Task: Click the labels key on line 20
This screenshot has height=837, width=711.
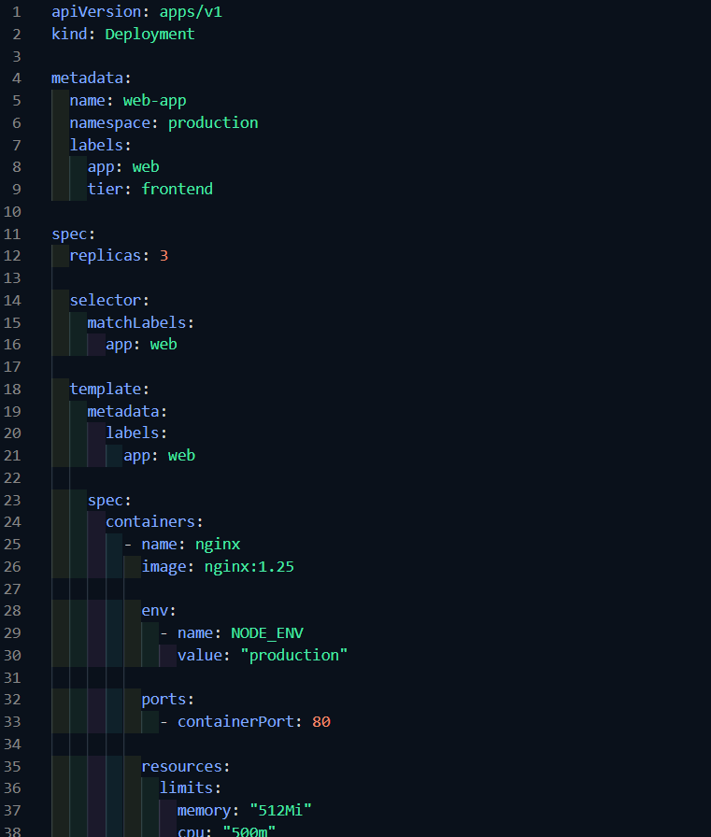Action: (133, 433)
